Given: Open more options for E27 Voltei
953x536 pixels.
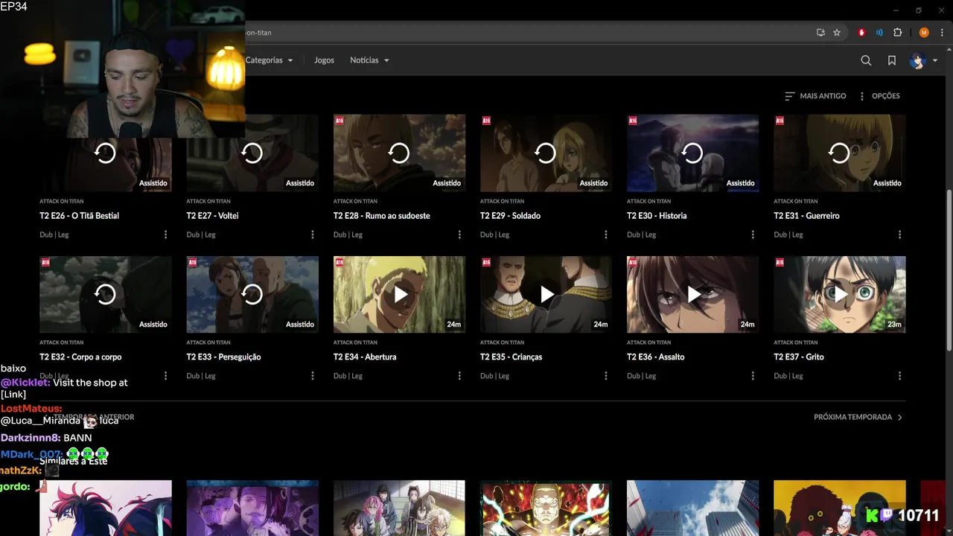Looking at the screenshot, I should coord(312,234).
